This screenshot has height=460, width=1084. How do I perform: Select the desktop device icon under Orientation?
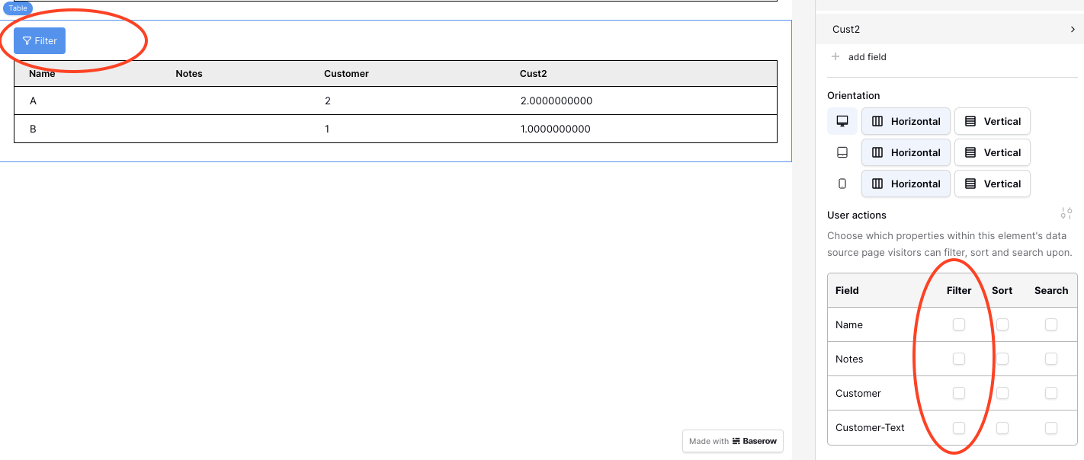click(842, 121)
